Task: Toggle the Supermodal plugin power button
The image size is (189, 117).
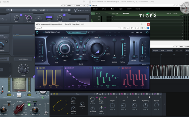Action: coord(147,32)
